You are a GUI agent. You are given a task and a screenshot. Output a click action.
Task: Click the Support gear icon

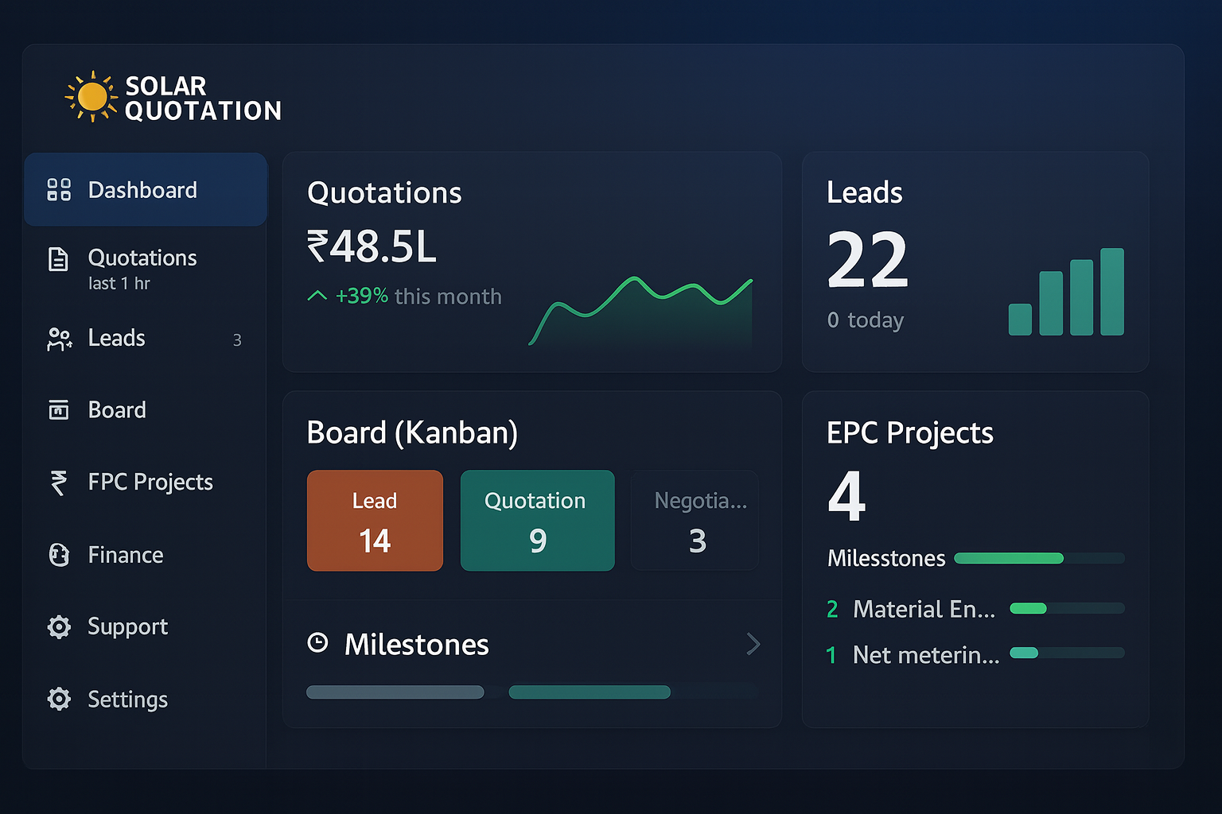pos(59,627)
